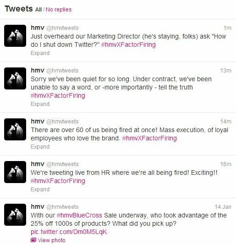236x245 pixels.
Task: Click hmv avatar on the 13m tweet
Action: [x=15, y=78]
